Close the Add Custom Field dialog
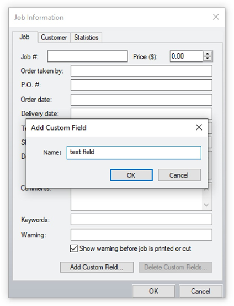 coord(199,127)
